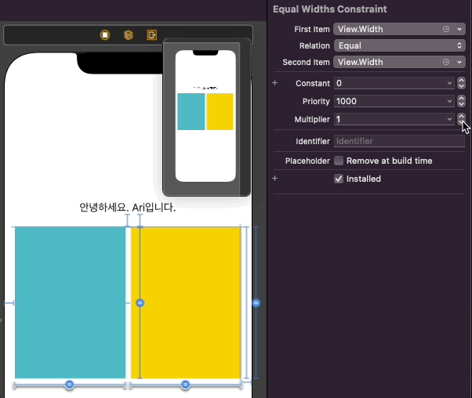Select the First Responder cube icon

129,35
